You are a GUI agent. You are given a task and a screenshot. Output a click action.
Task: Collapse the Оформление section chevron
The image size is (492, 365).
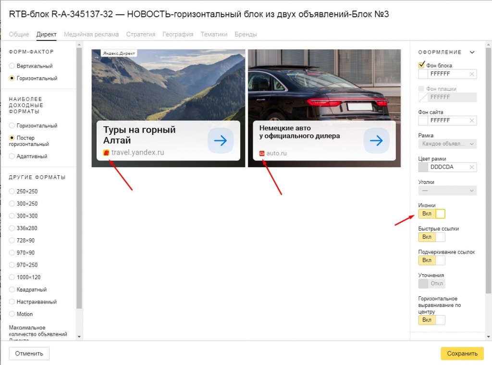coord(472,52)
